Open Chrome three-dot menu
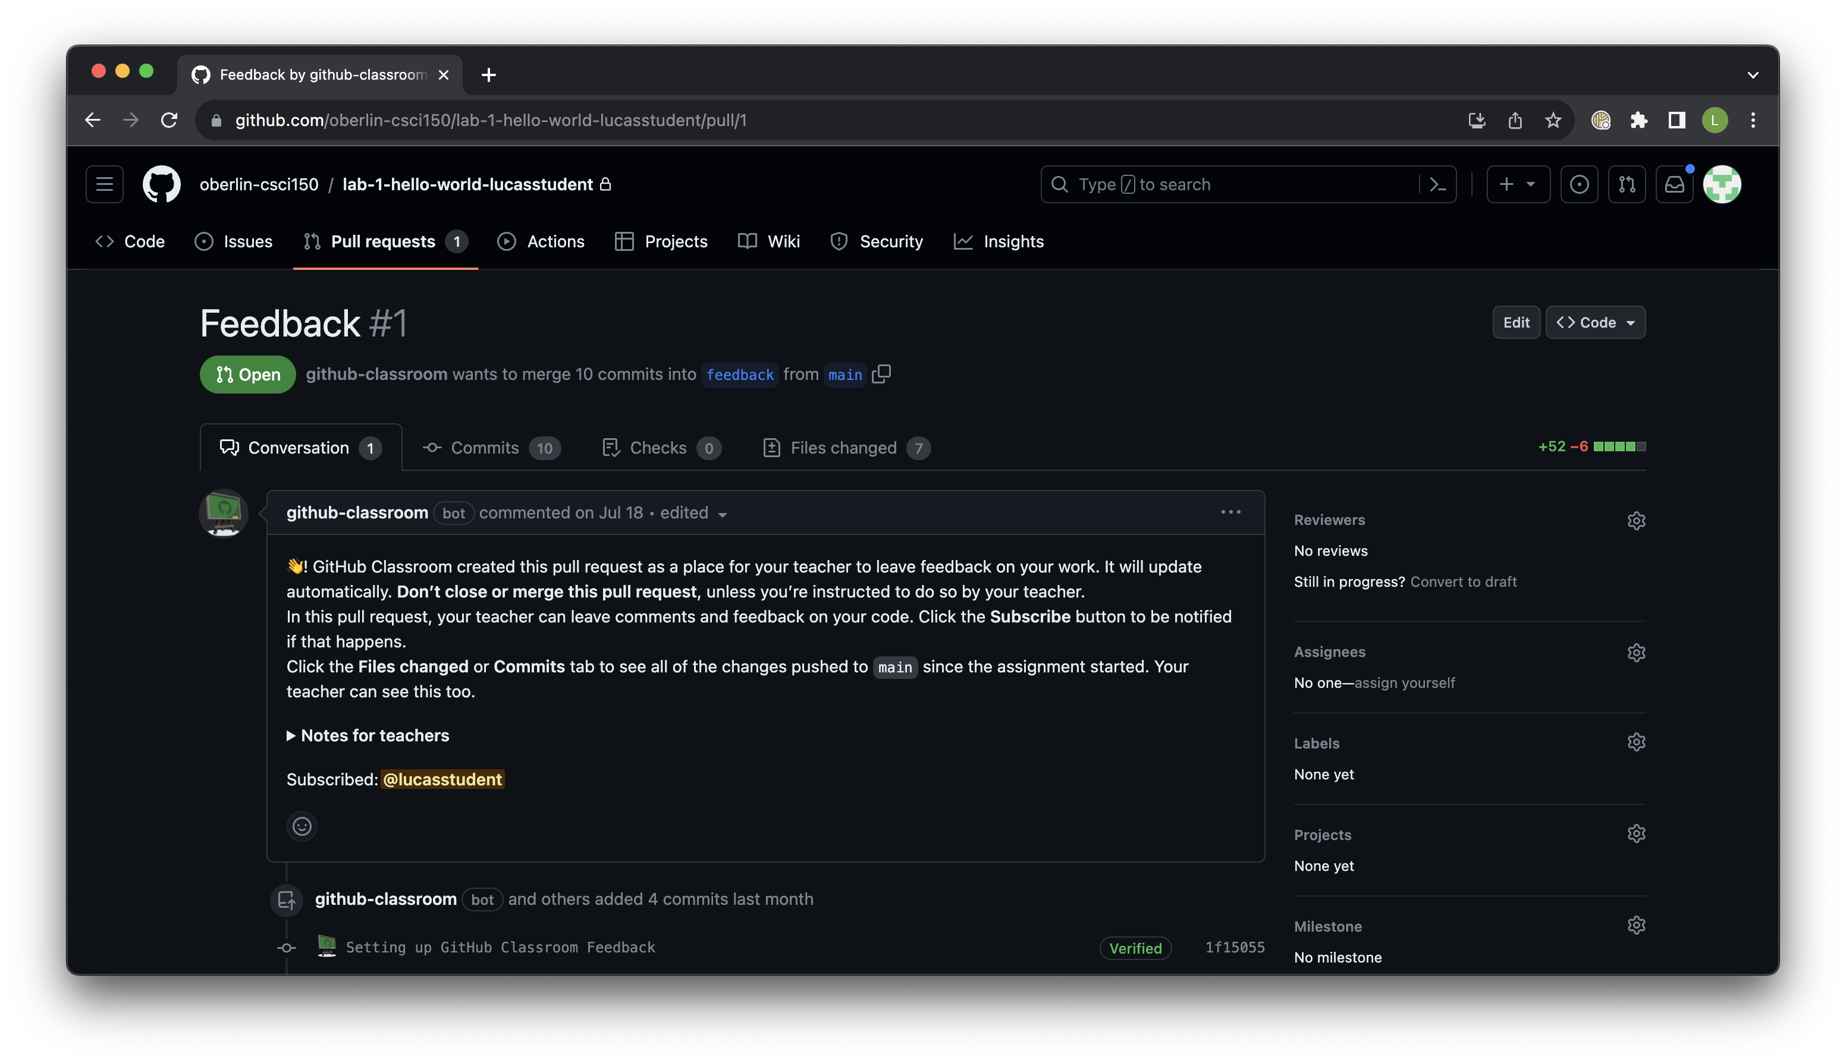This screenshot has width=1846, height=1063. 1753,119
